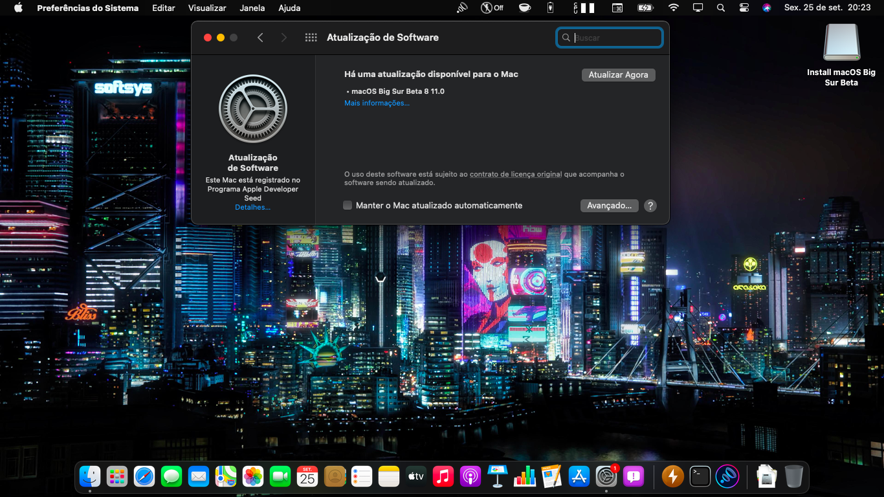
Task: Click the date and time clock
Action: (827, 8)
